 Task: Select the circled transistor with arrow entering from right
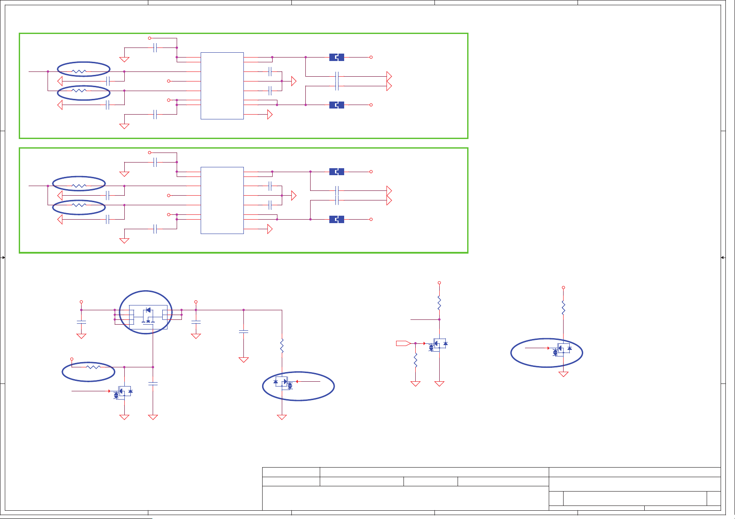pos(284,383)
